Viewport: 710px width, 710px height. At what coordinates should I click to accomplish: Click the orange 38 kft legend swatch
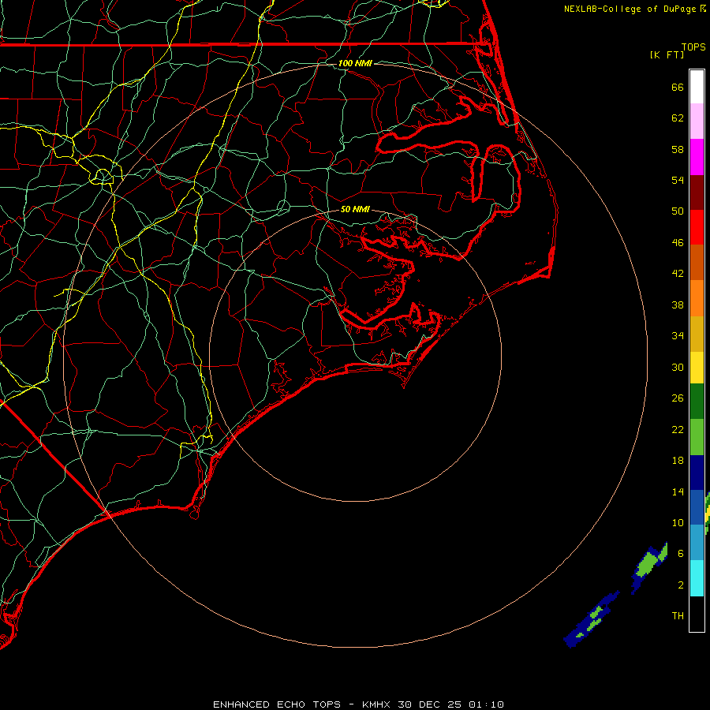coord(697,298)
